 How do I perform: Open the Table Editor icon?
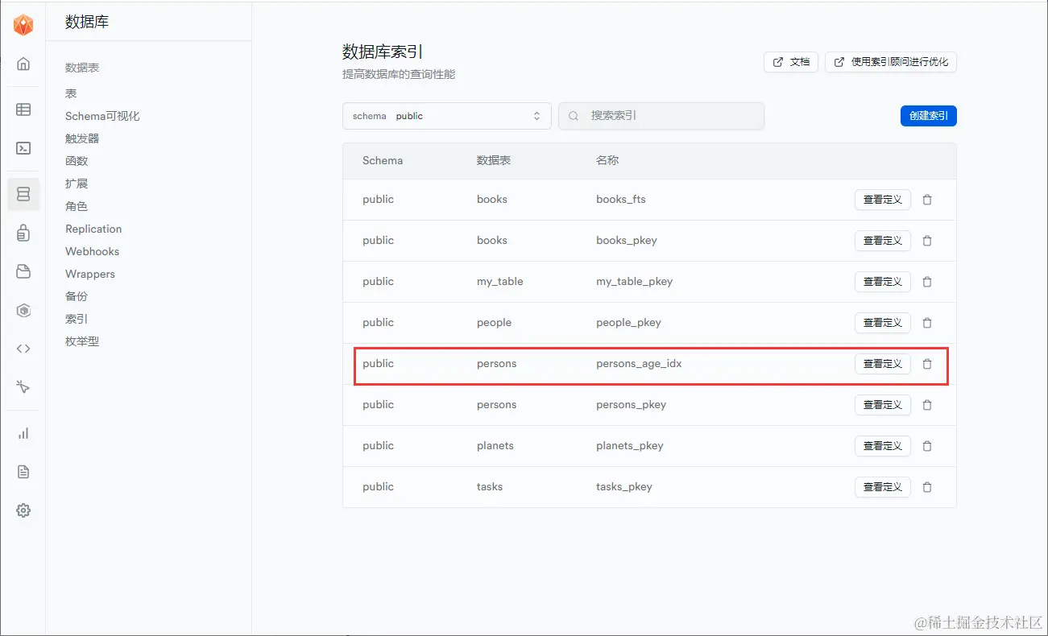23,109
